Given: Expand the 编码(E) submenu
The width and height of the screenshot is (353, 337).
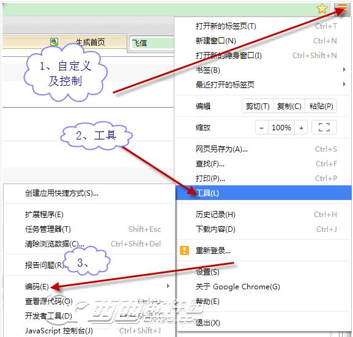Looking at the screenshot, I should (x=89, y=286).
